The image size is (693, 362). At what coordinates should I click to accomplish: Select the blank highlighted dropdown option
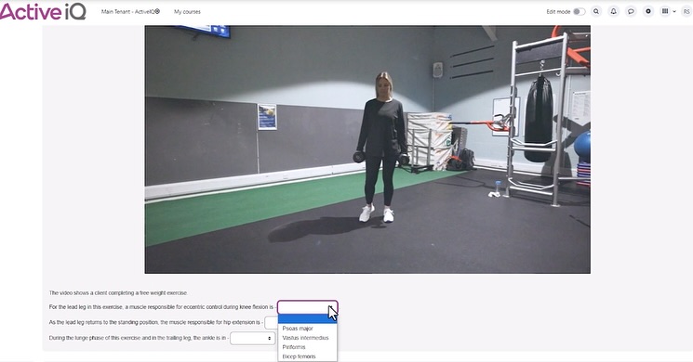[x=308, y=318]
